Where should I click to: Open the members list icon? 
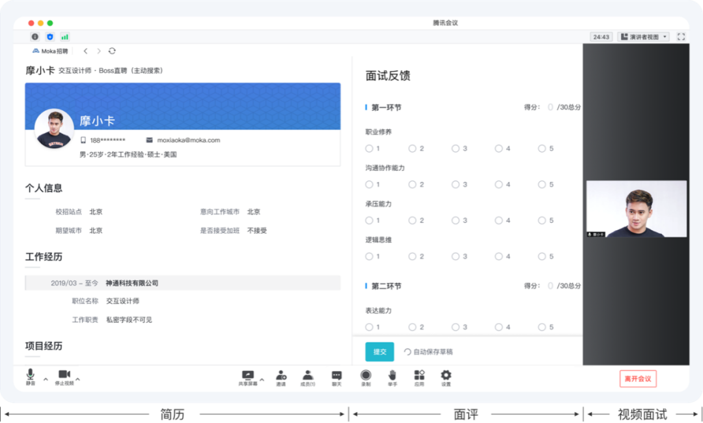[x=308, y=375]
